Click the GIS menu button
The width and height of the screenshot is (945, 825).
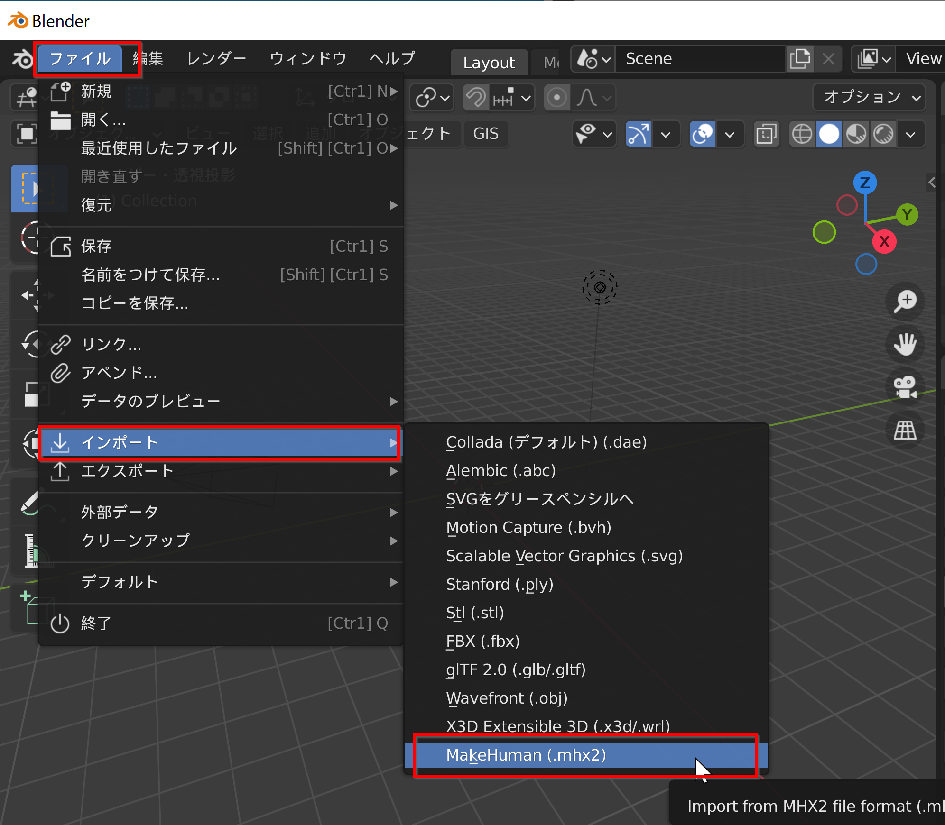tap(486, 134)
